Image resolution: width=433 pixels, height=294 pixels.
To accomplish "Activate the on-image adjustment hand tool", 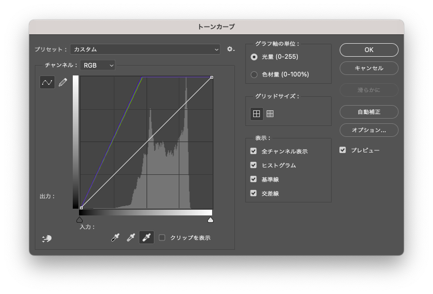I will [x=47, y=238].
